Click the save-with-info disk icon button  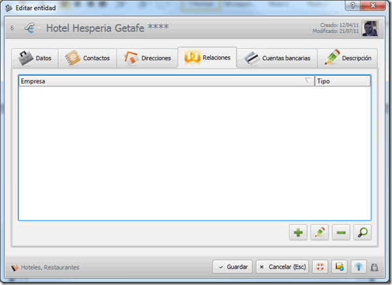[339, 267]
